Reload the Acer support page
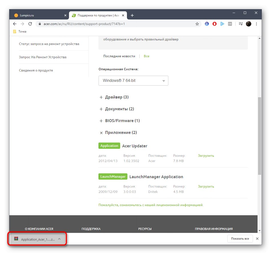Viewport: 271px width, 254px height. (x=30, y=24)
